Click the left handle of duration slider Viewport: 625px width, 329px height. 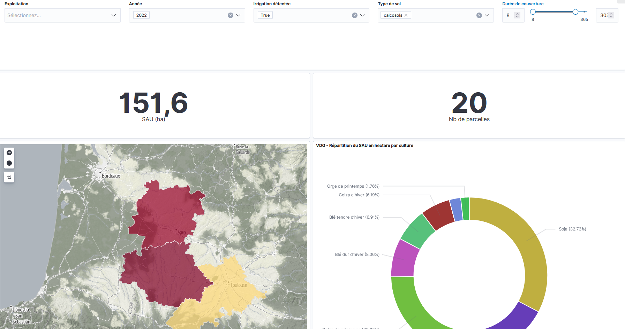coord(533,12)
